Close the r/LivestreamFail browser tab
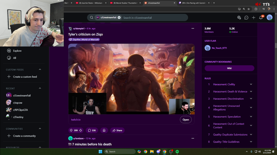This screenshot has height=155, width=277. pos(174,3)
